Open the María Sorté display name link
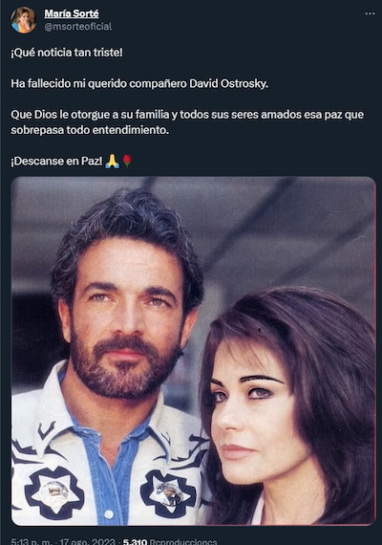Screen dimensions: 382x545 tap(72, 13)
